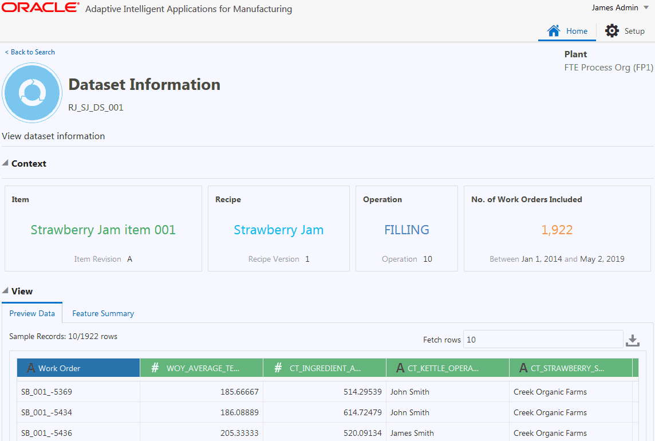
Task: Click the Sample Records 10/1922 rows text
Action: click(63, 337)
